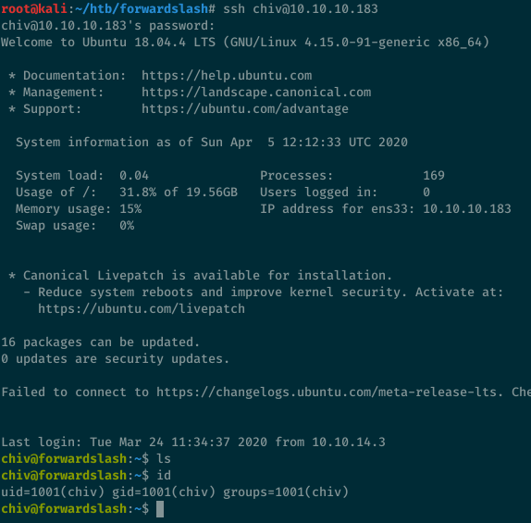Screen dimensions: 531x523
Task: Click the help.ubuntu.com documentation URL
Action: coord(227,76)
